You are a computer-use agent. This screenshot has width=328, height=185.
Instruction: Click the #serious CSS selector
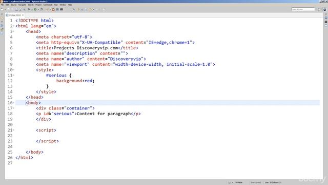coord(56,76)
